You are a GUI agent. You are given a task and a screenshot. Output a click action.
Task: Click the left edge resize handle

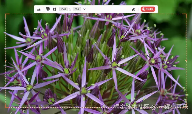click(x=6, y=61)
